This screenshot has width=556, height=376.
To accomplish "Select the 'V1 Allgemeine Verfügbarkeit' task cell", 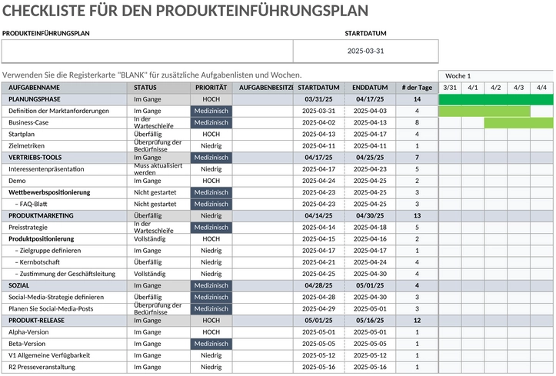I will (x=64, y=355).
